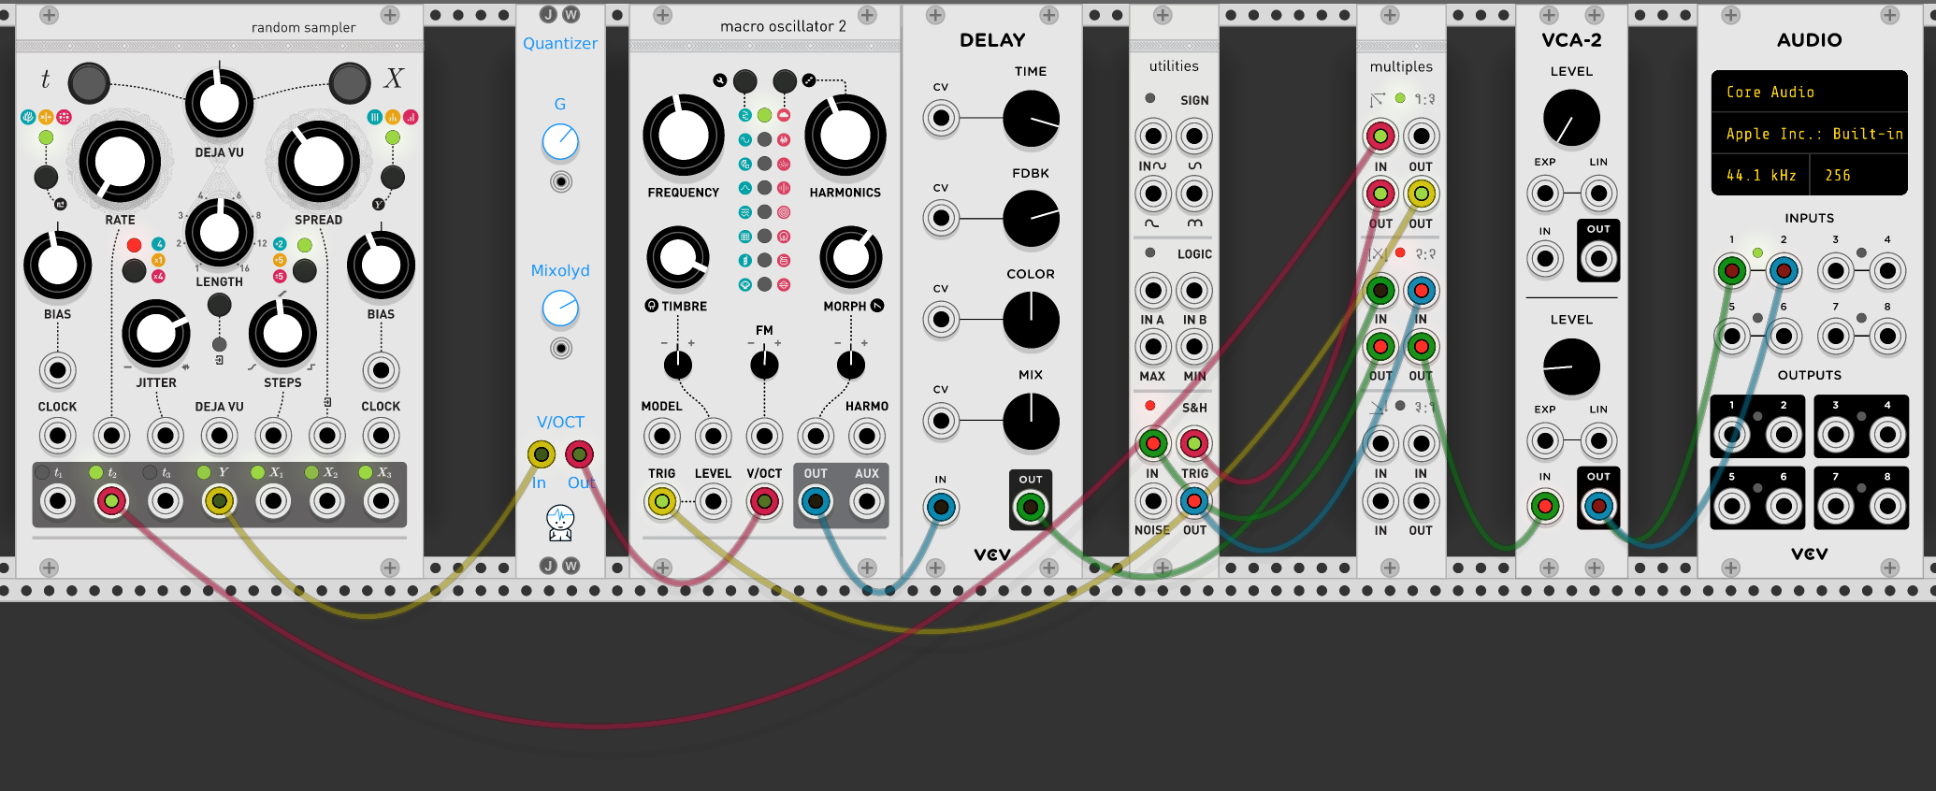Open the 44.1 kHz sample rate menu

coord(1760,175)
